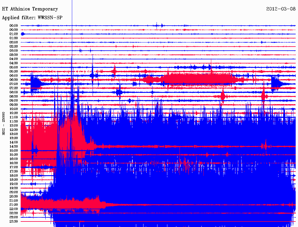Select the 12:00 time row label

pos(14,125)
